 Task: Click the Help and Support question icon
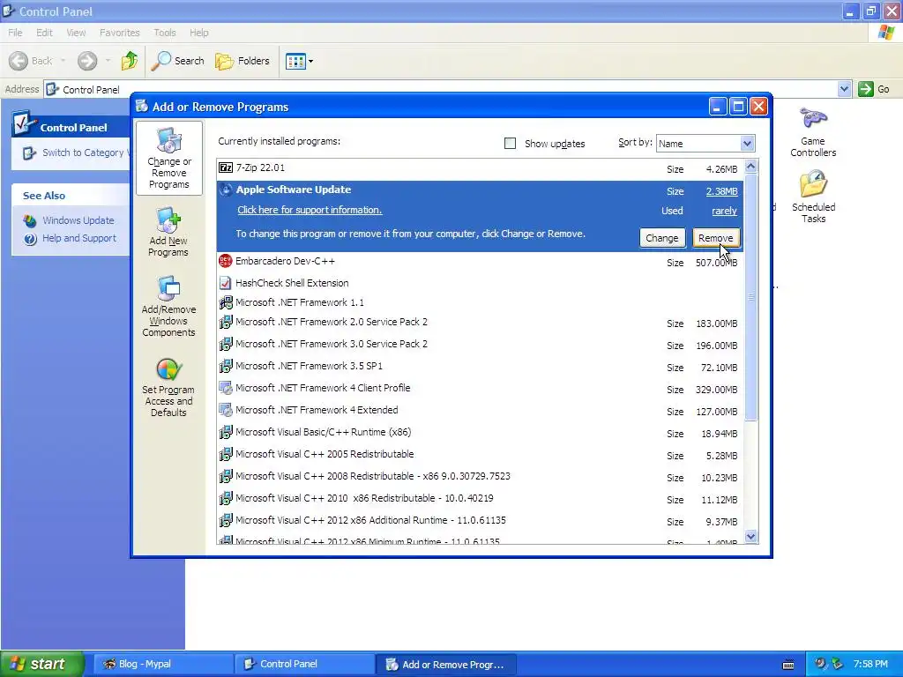click(30, 238)
